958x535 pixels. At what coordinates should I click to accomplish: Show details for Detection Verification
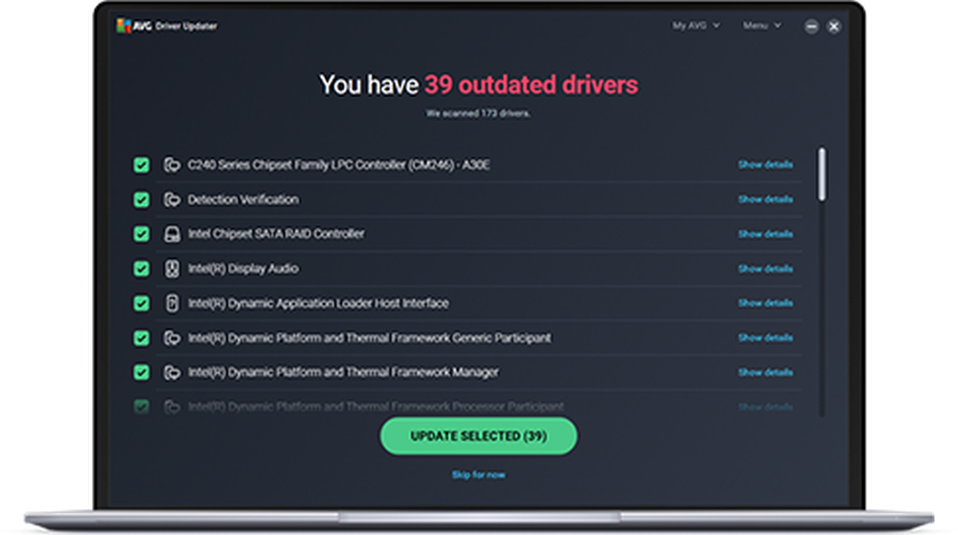[764, 199]
